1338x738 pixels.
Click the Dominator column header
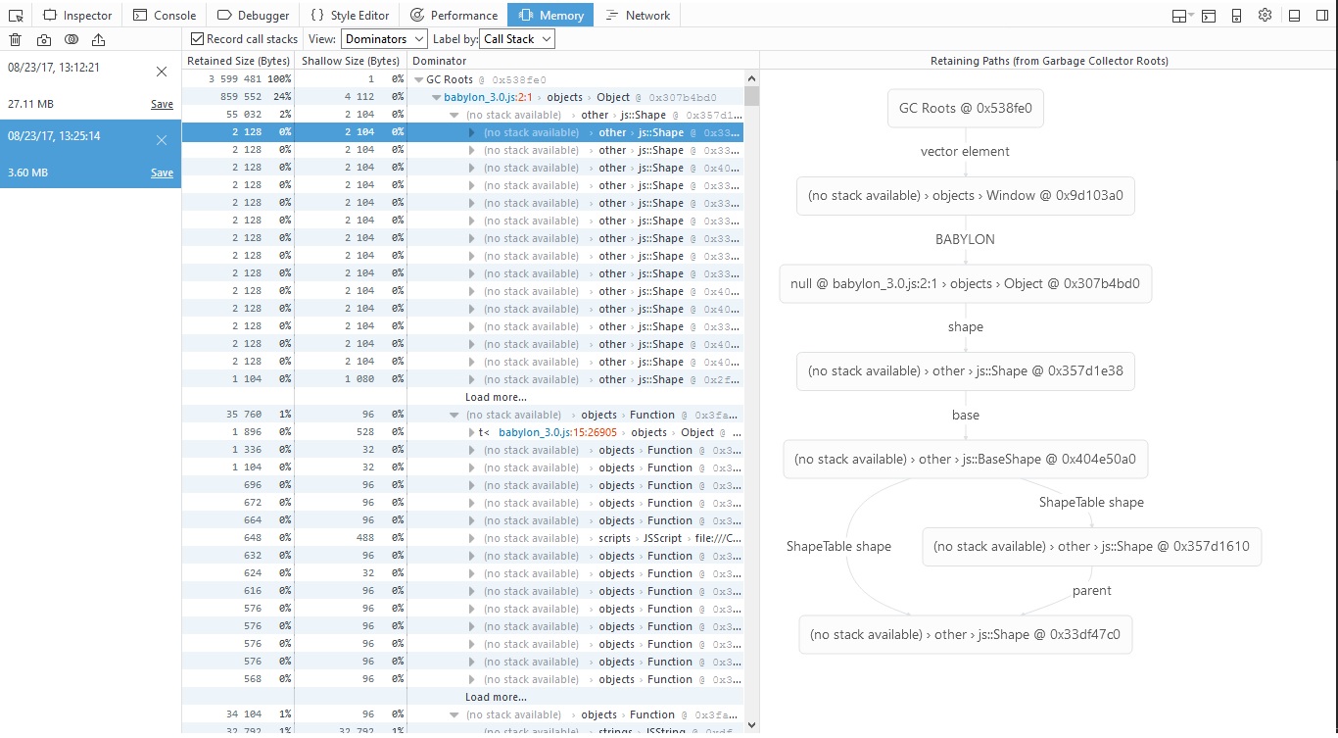point(583,61)
